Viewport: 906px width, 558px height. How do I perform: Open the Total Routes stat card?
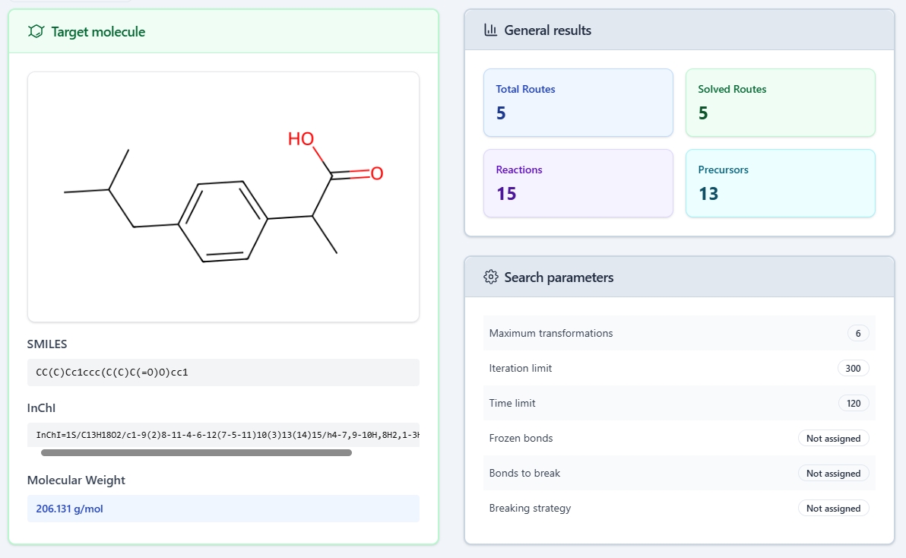(578, 103)
